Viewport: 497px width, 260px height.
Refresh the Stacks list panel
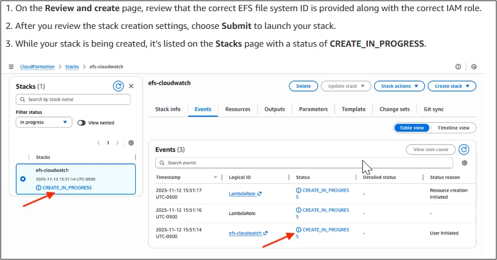click(118, 86)
